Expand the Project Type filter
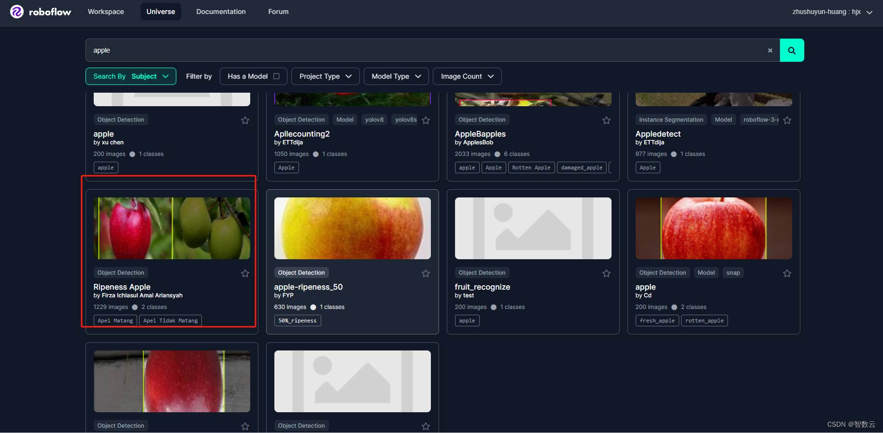883x433 pixels. click(x=326, y=76)
